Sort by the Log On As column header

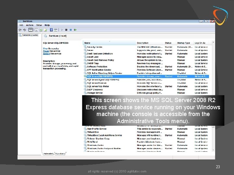[201, 43]
